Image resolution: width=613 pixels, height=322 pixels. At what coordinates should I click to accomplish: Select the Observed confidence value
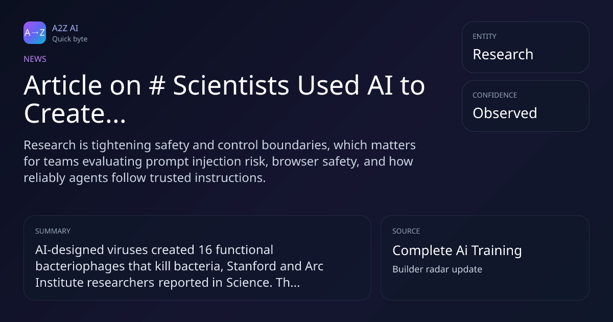(505, 113)
